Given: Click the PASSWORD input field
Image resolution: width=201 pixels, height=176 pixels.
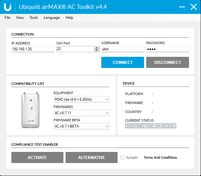Looking at the screenshot, I should [x=167, y=49].
